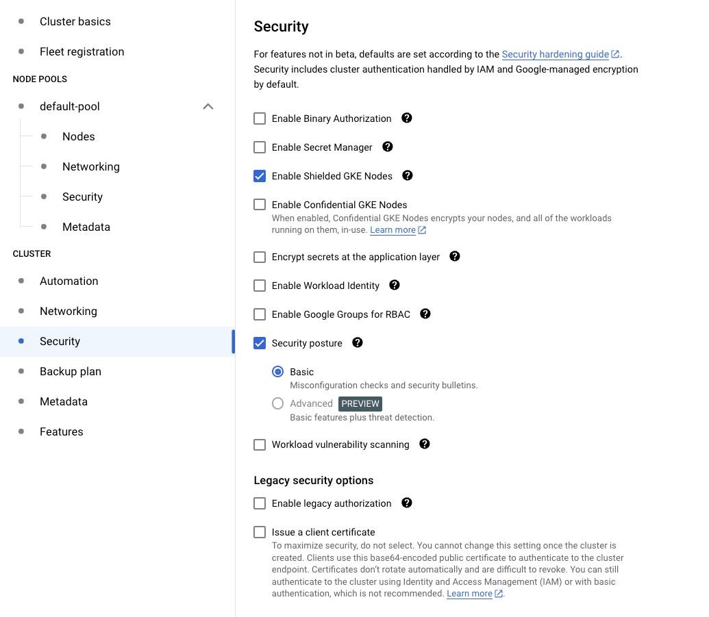Click help icon beside Enable legacy authorization

click(x=406, y=503)
